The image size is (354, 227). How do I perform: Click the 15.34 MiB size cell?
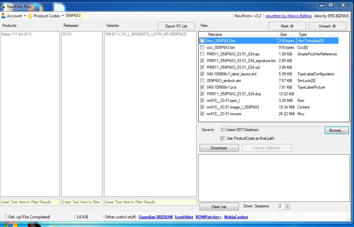point(286,107)
